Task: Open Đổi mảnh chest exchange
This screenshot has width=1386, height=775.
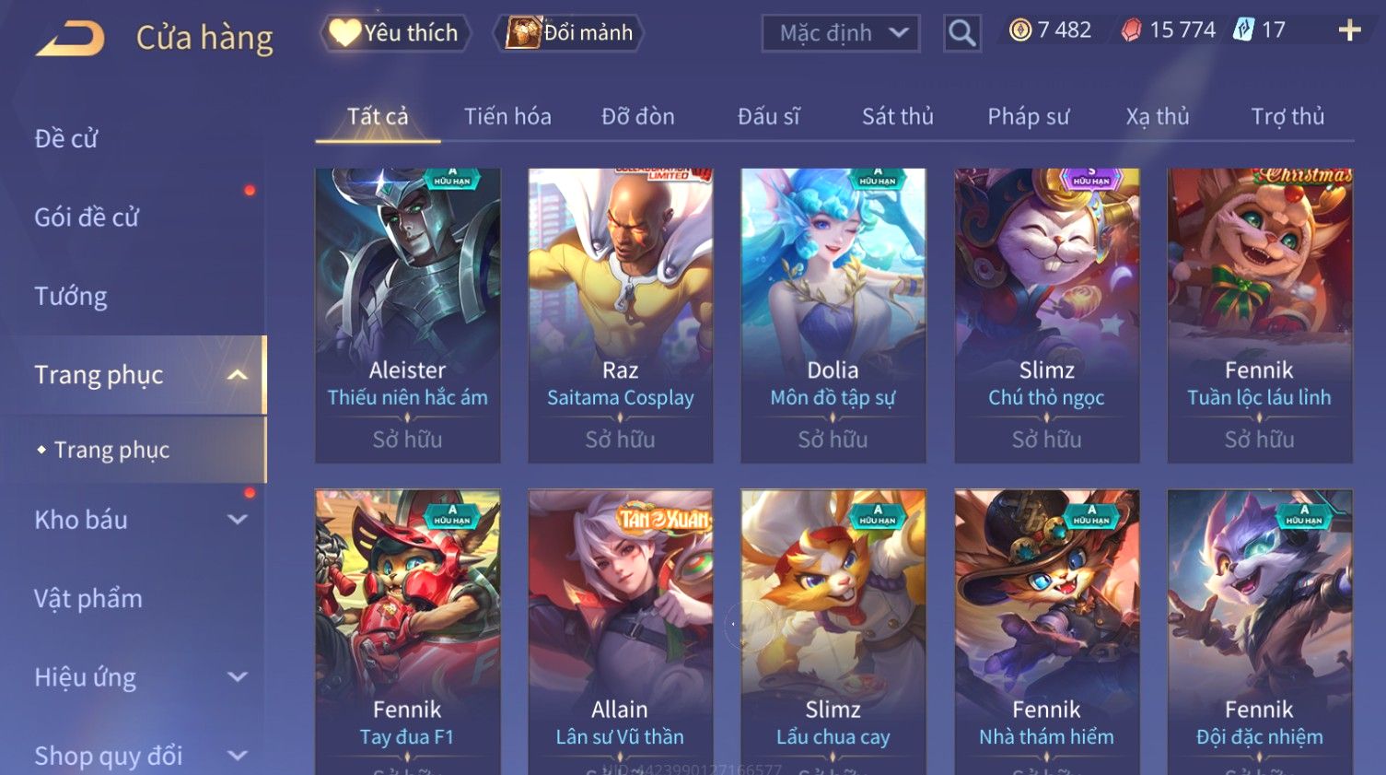Action: tap(568, 33)
